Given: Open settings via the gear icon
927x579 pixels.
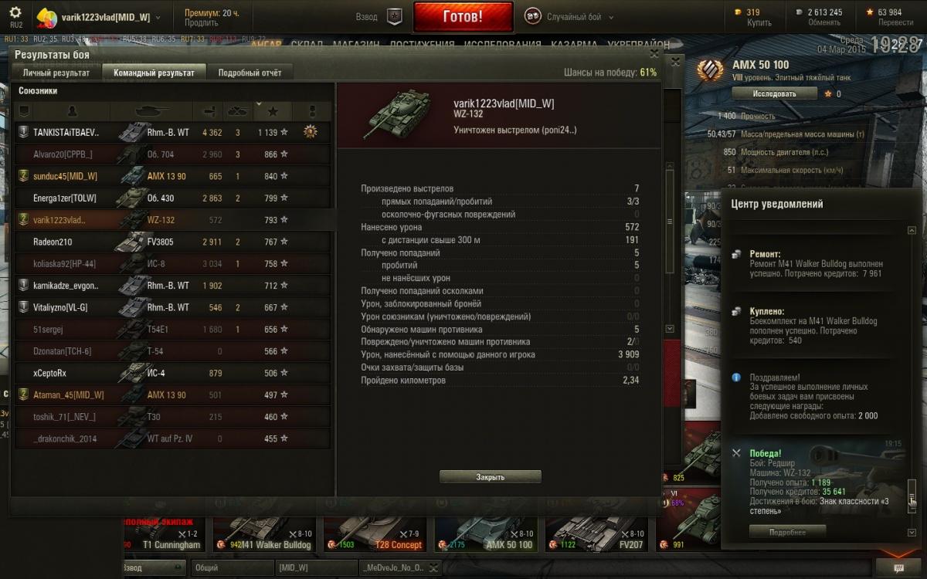Looking at the screenshot, I should click(x=16, y=13).
